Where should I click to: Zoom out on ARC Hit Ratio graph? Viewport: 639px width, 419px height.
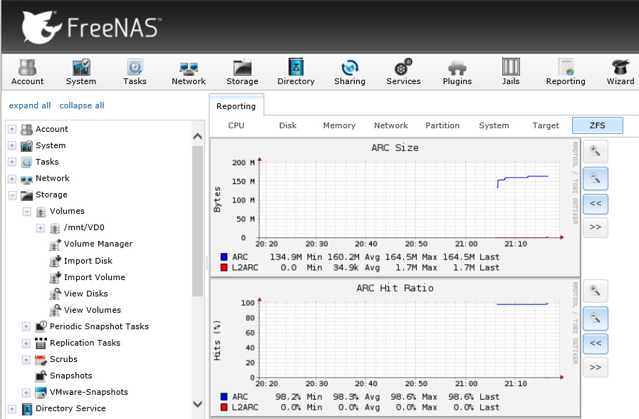coord(595,319)
